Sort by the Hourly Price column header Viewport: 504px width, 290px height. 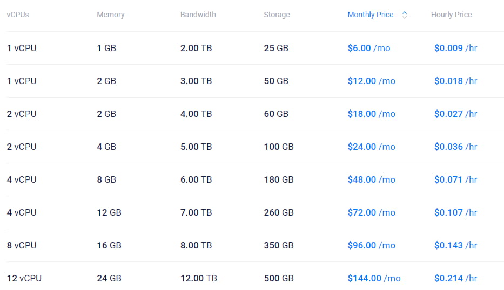click(x=451, y=15)
